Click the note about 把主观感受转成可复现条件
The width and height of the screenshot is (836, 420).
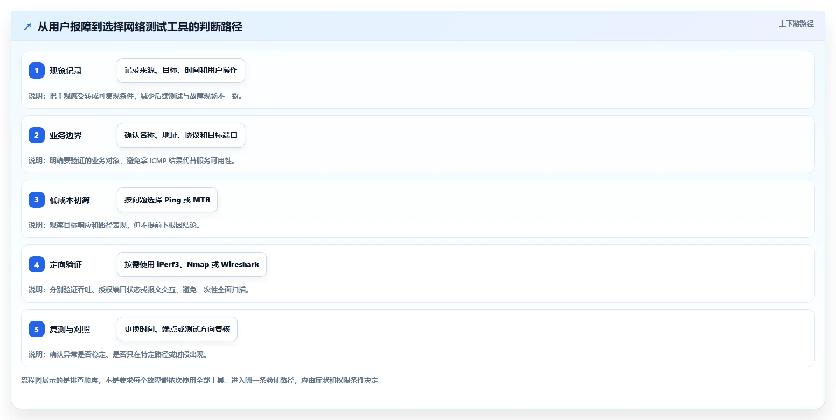[x=136, y=96]
